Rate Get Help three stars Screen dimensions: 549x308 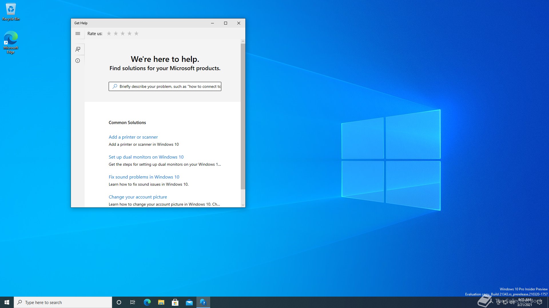point(123,34)
